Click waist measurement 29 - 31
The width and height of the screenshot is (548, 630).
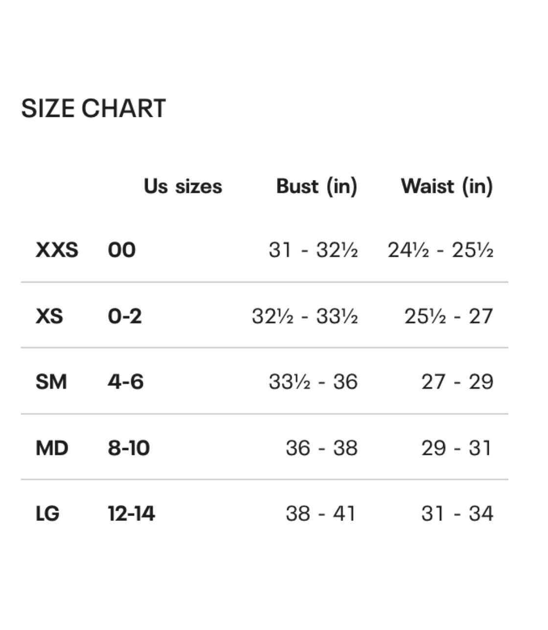(x=457, y=448)
